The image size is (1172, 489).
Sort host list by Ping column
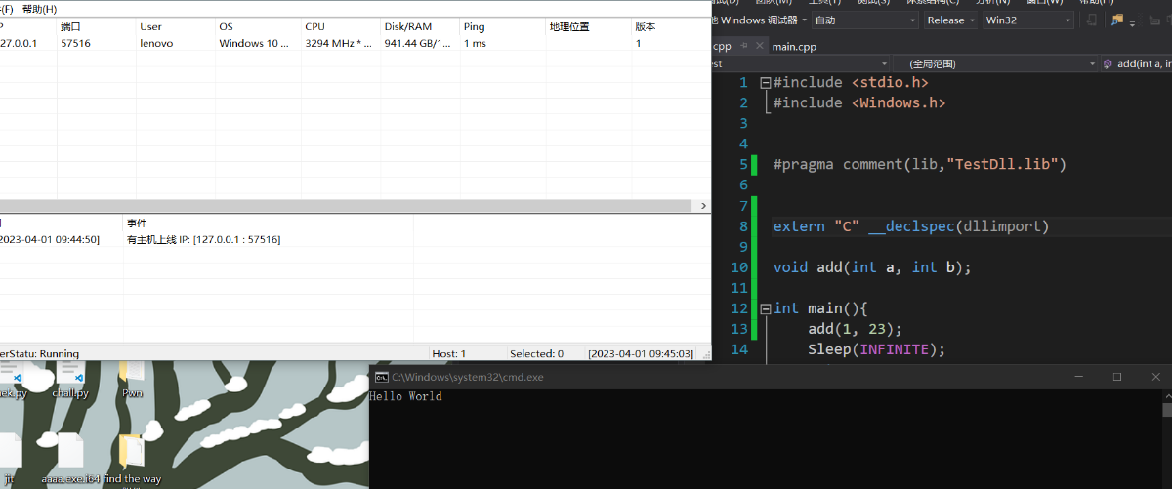click(502, 27)
